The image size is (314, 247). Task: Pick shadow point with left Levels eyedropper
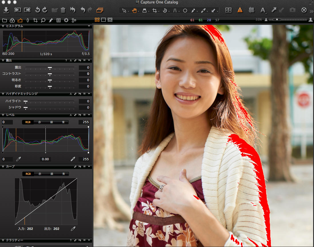(19, 159)
